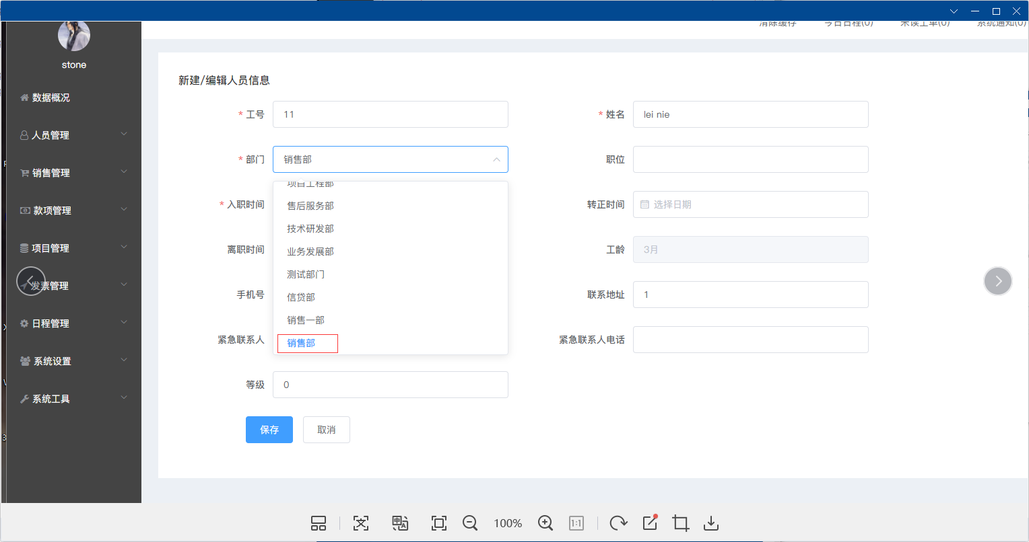Click the 保存 button

coord(269,430)
